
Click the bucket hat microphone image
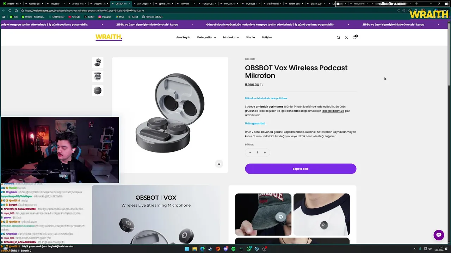pyautogui.click(x=263, y=214)
